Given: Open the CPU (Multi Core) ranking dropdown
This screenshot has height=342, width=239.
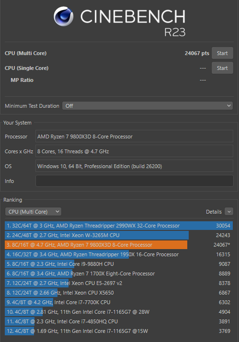Looking at the screenshot, I should (33, 212).
